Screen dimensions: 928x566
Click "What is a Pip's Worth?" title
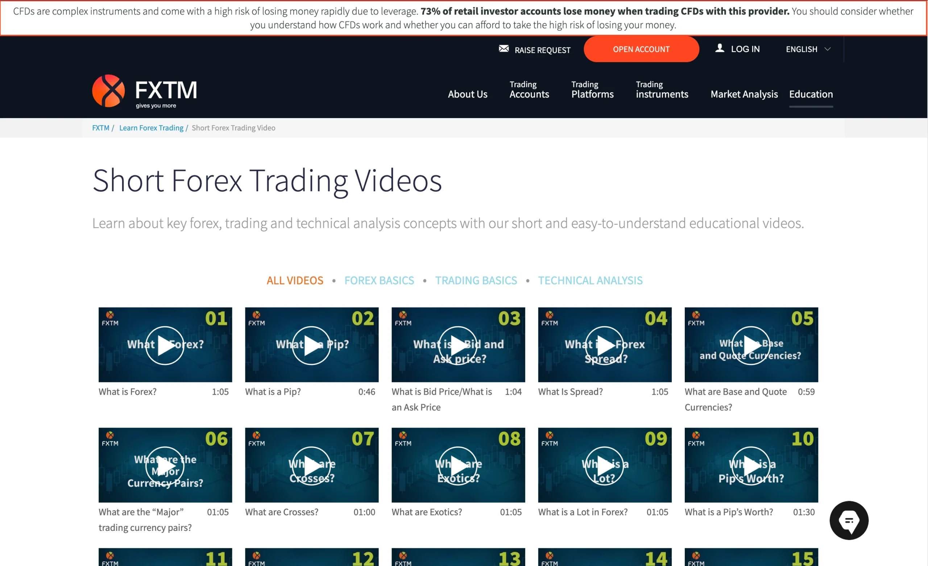(x=728, y=512)
